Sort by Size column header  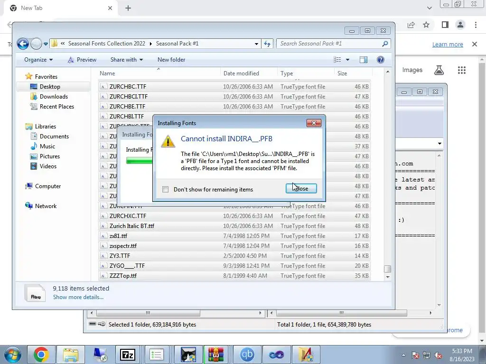tap(342, 73)
